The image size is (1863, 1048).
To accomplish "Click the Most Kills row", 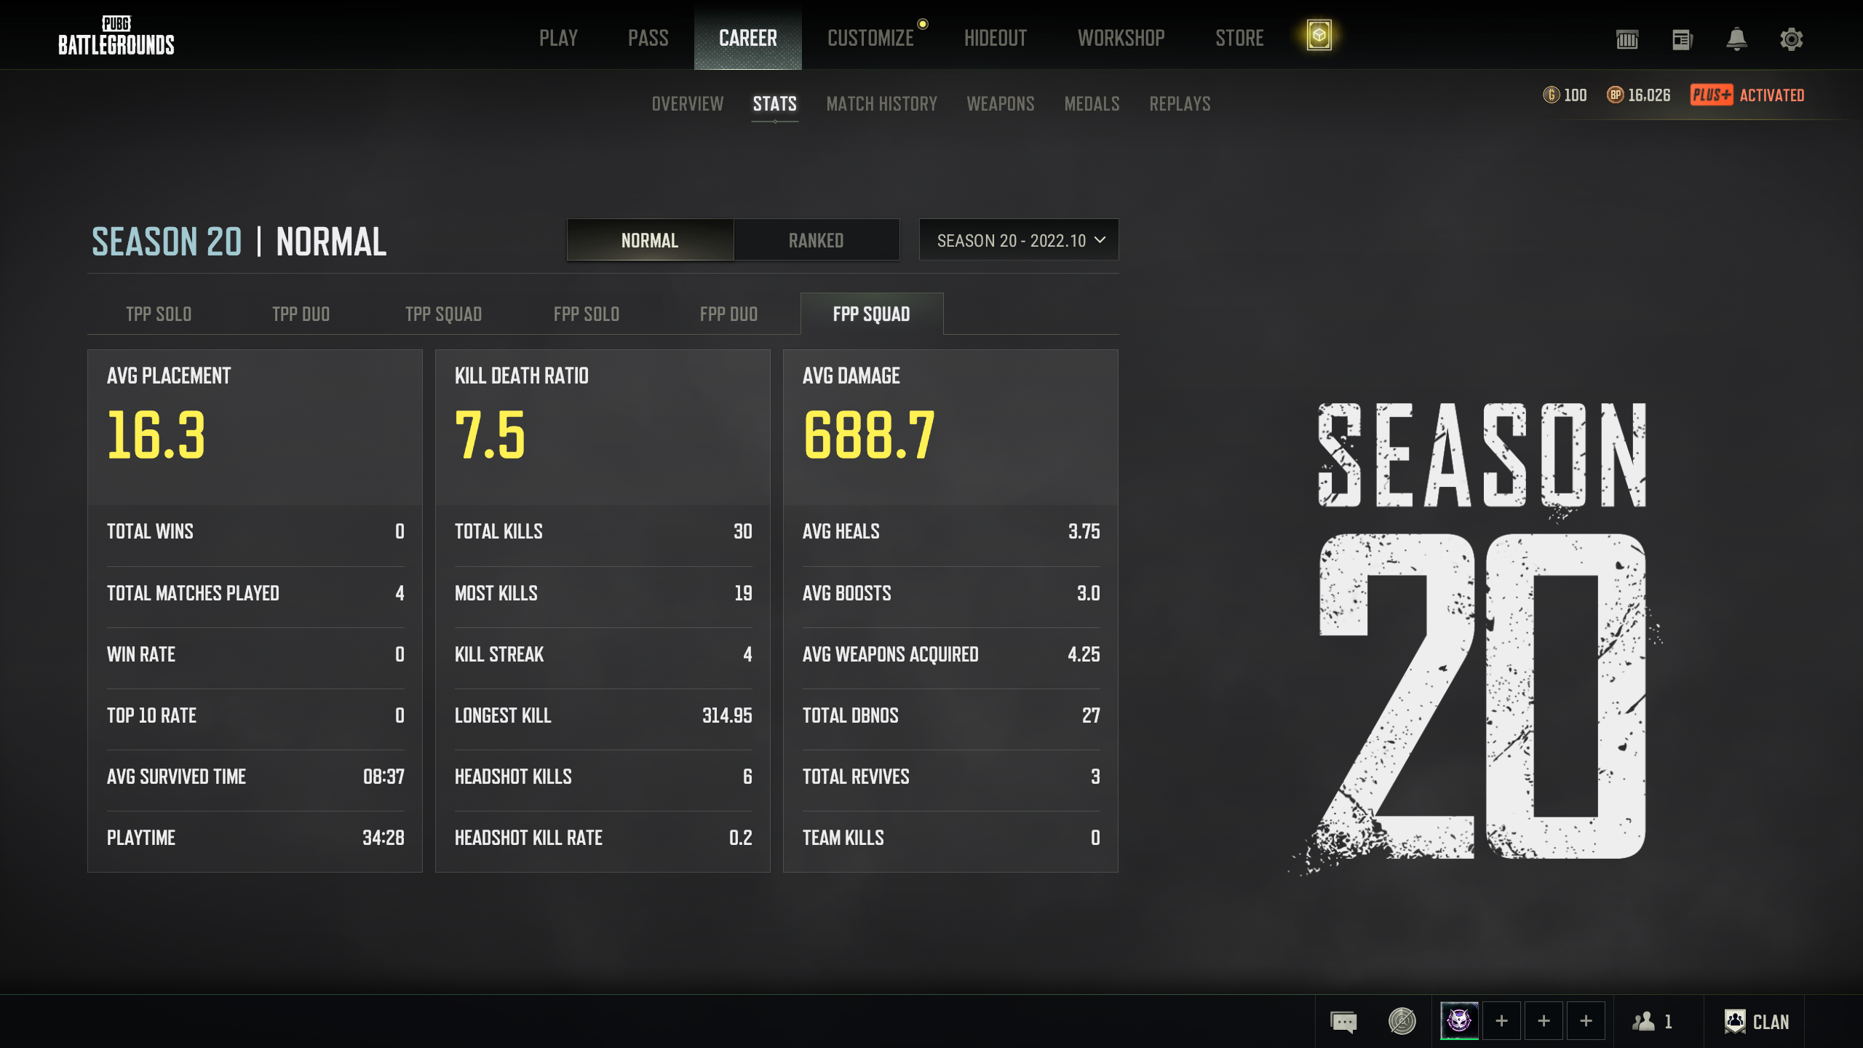I will 603,593.
